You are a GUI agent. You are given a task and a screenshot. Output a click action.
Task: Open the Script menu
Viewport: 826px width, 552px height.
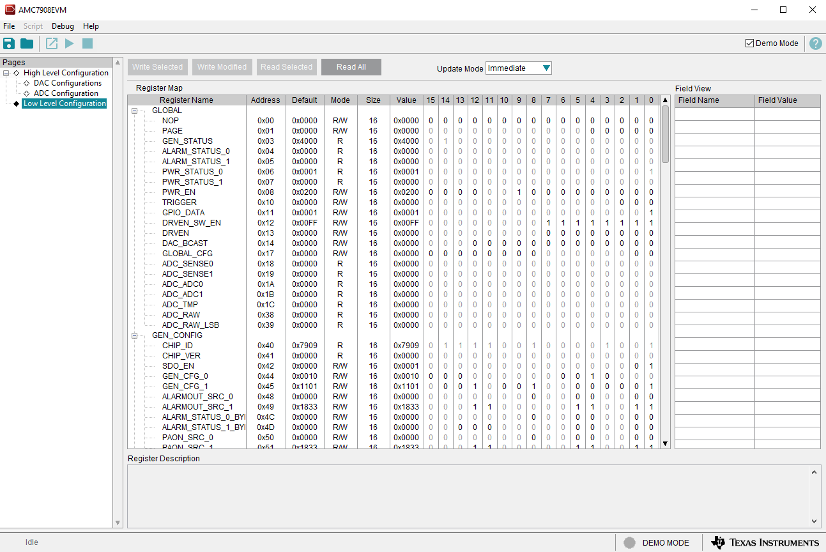pyautogui.click(x=33, y=26)
